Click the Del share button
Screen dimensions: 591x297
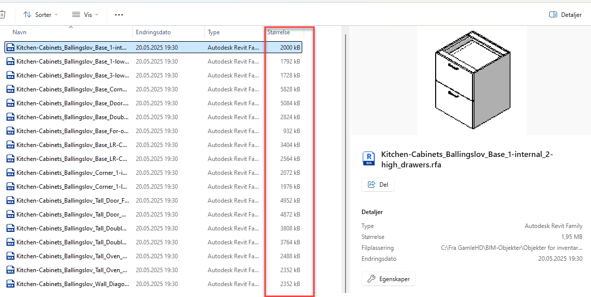coord(378,184)
